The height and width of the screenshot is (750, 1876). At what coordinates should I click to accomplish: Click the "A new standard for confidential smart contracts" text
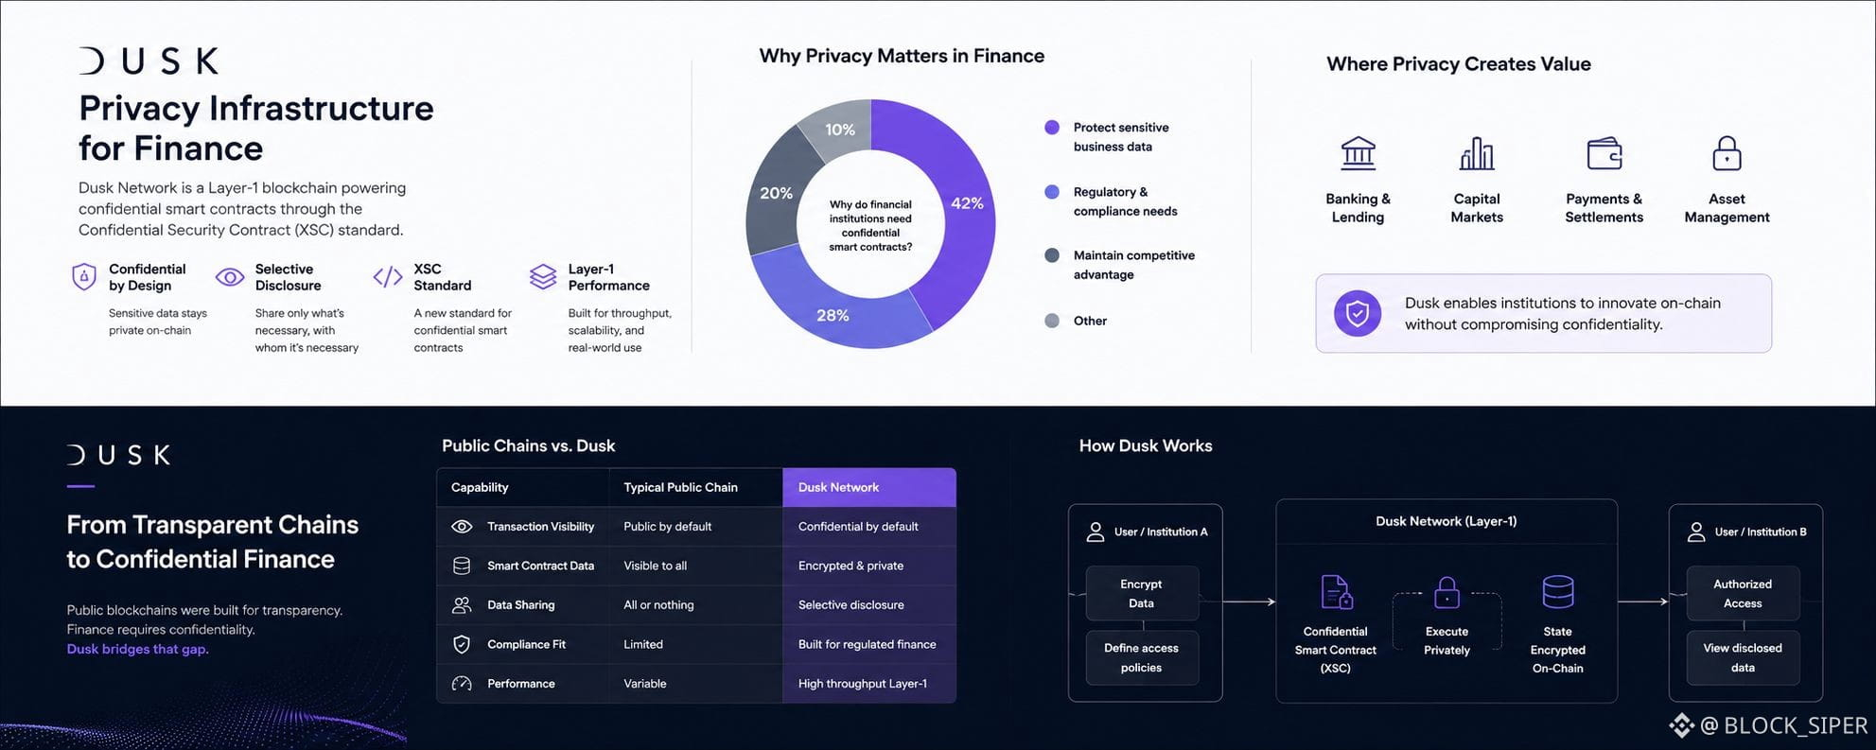[463, 330]
